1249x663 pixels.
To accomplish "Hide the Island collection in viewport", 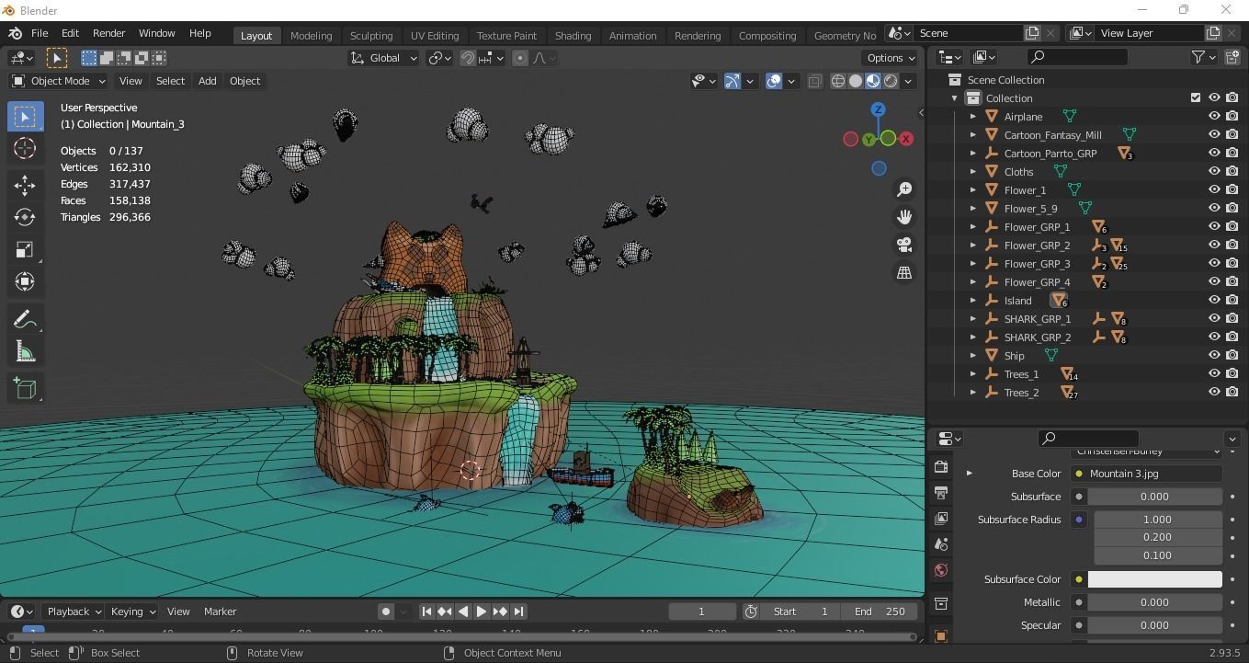I will click(1214, 300).
